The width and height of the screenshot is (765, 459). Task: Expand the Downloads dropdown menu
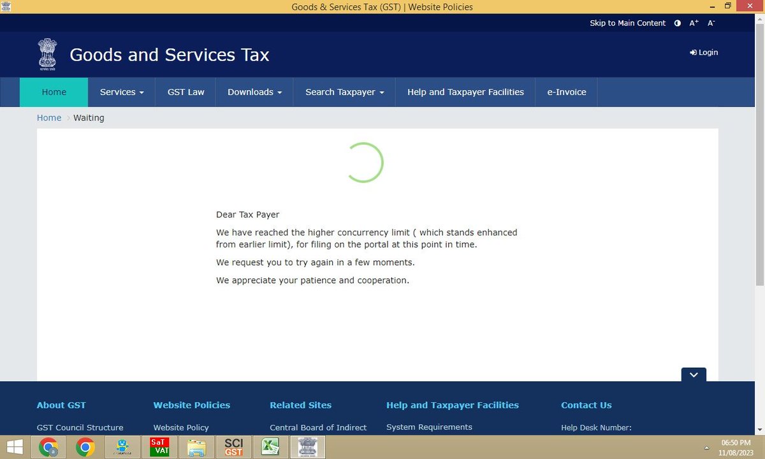pyautogui.click(x=254, y=92)
